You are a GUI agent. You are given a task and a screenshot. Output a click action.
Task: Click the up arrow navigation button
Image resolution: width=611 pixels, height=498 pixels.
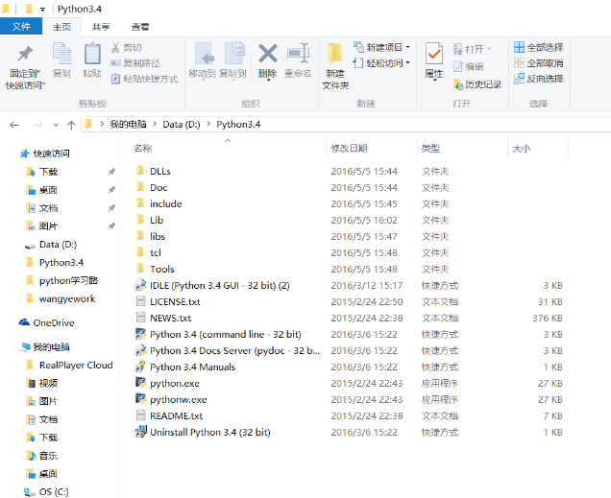click(71, 124)
